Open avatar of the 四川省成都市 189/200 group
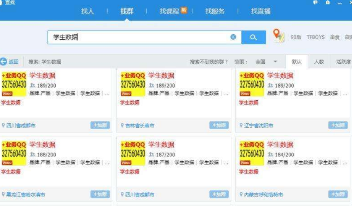 [x=14, y=84]
